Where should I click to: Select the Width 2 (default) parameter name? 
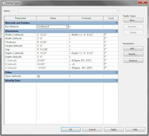pos(14,35)
